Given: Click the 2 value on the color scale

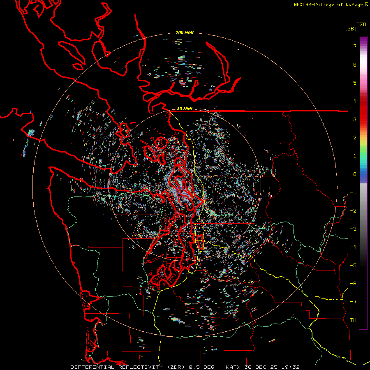Looking at the screenshot, I should (355, 138).
